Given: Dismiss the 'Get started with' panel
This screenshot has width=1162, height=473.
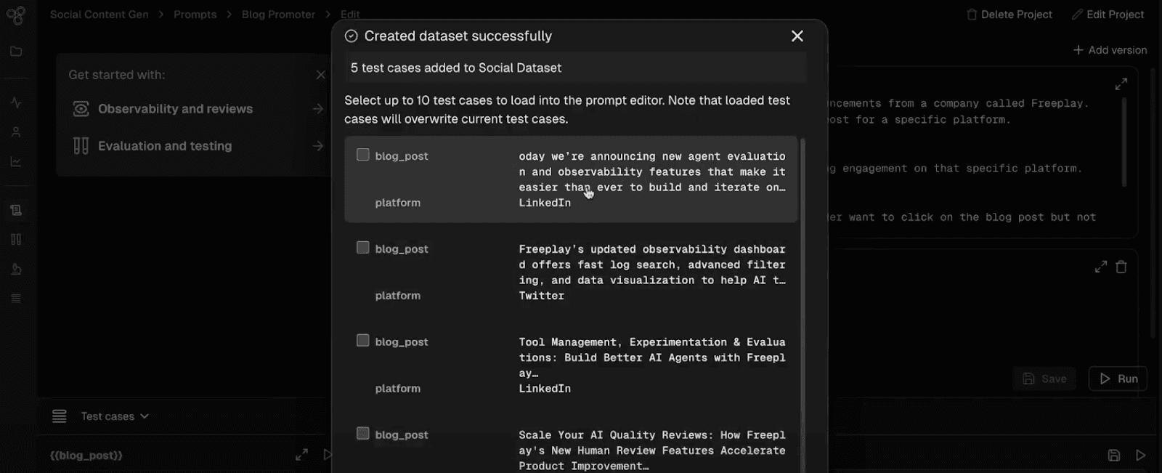Looking at the screenshot, I should [321, 75].
